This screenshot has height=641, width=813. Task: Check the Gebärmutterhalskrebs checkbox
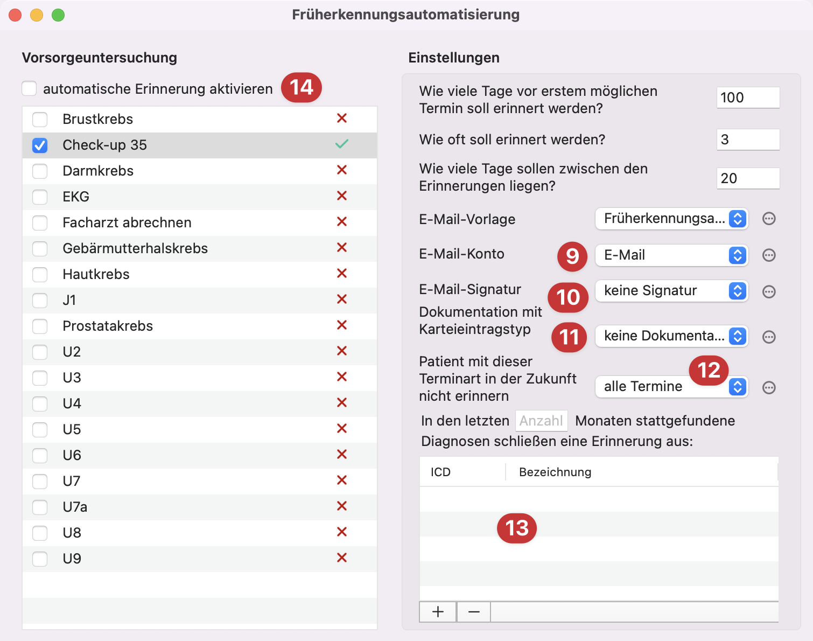click(40, 248)
